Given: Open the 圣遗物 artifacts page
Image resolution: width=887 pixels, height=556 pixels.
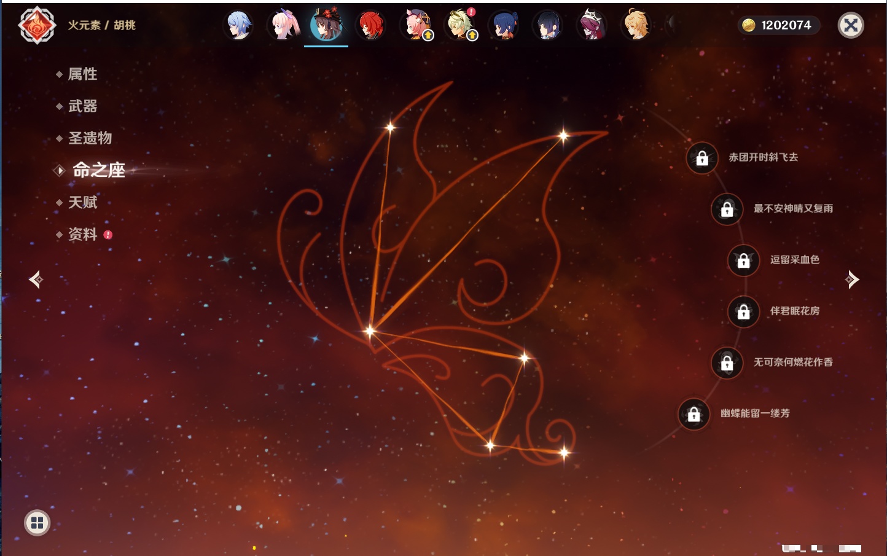Looking at the screenshot, I should coord(90,138).
